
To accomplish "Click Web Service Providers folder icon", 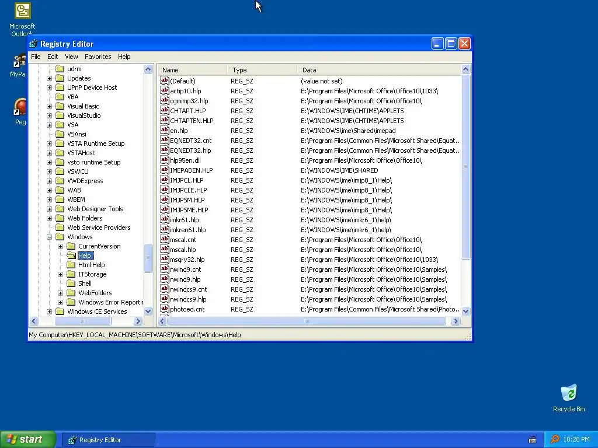I will [x=60, y=228].
